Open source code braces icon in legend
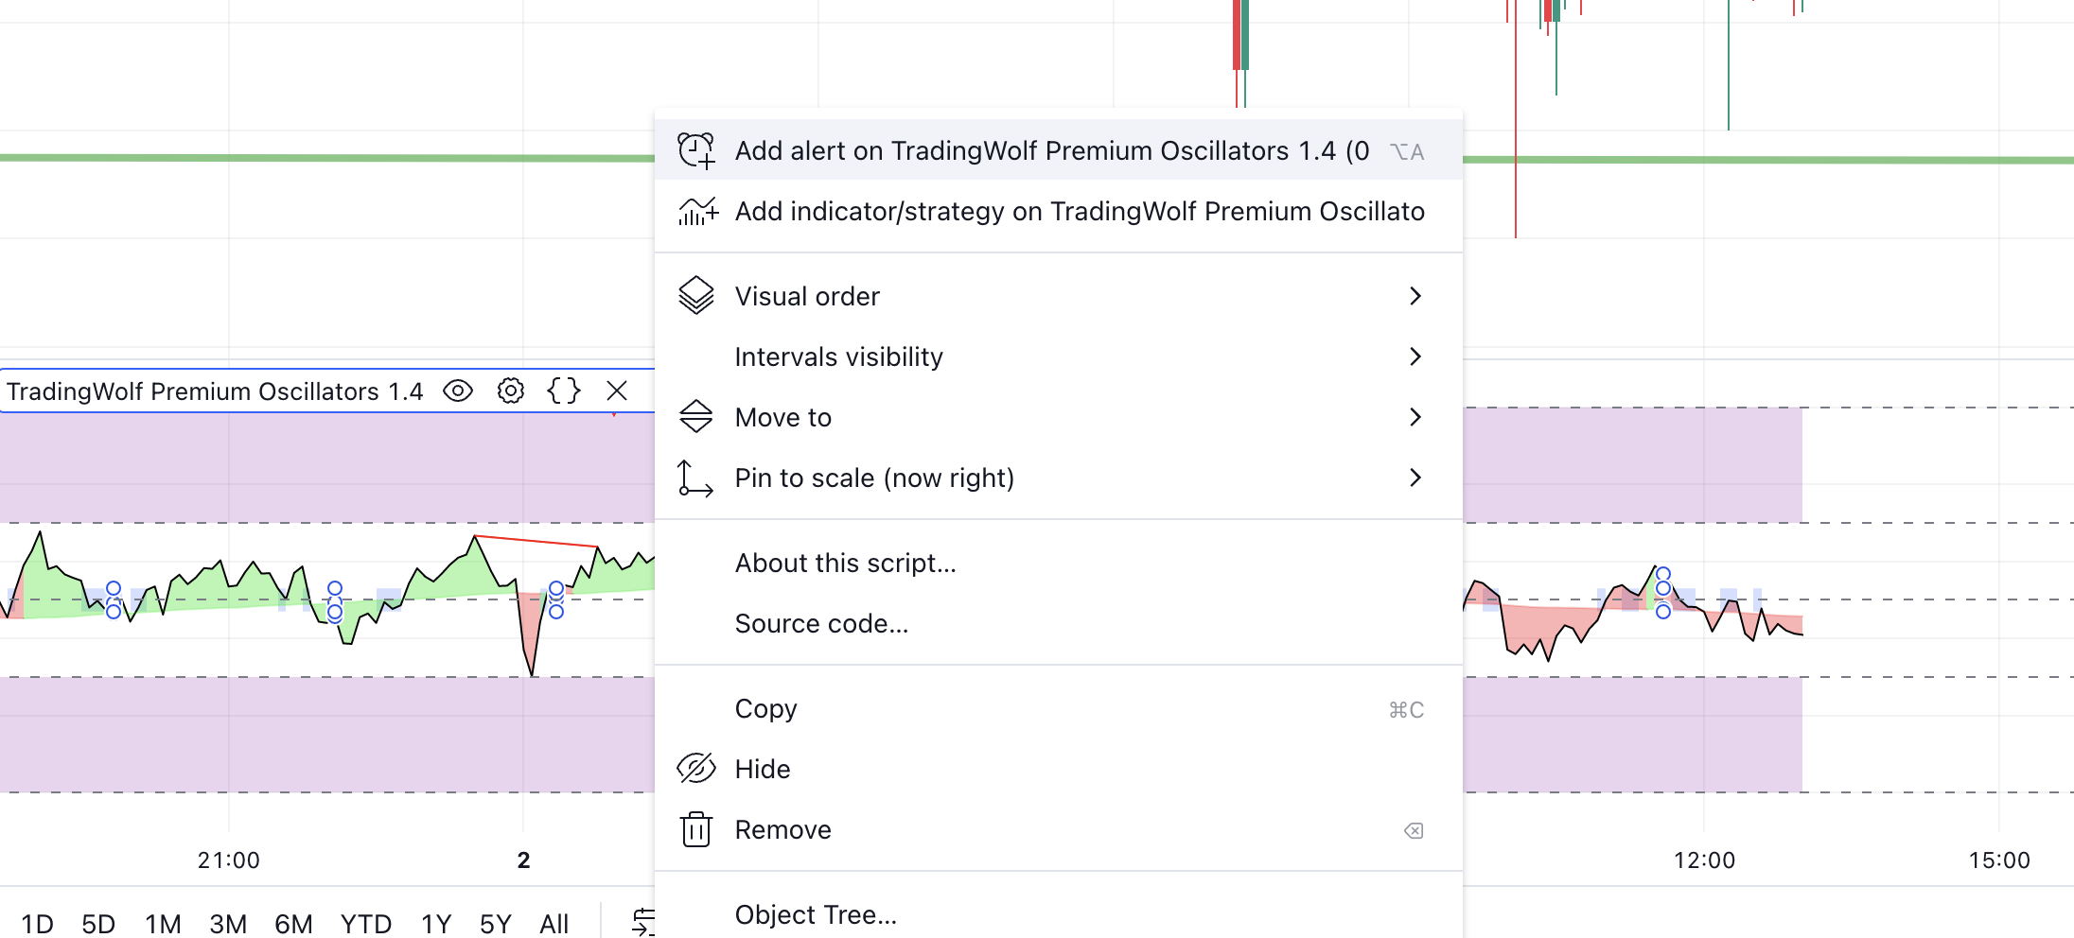This screenshot has width=2074, height=938. coord(564,391)
